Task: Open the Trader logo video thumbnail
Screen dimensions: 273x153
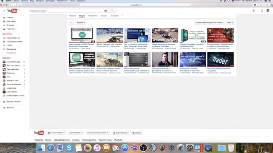Action: pos(221,59)
